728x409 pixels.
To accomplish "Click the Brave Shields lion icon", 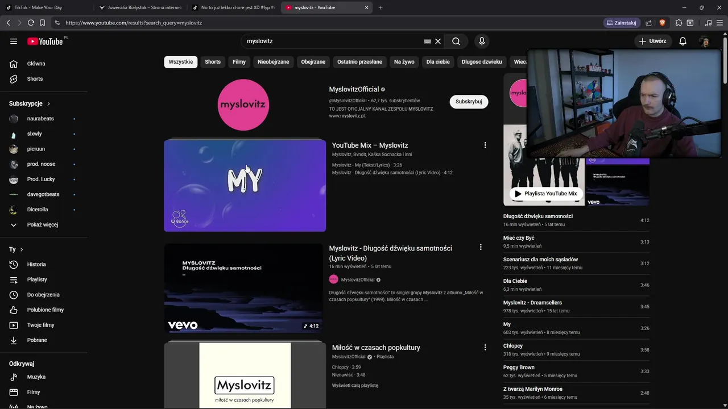I will (663, 23).
